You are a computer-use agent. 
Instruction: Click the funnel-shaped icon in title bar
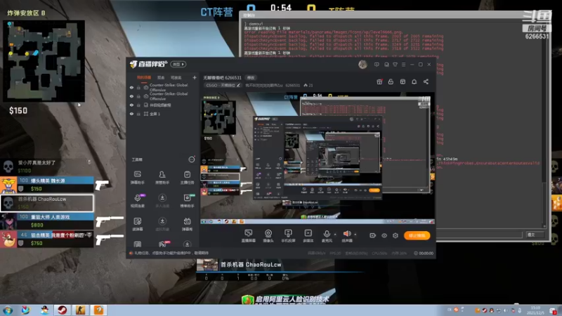[395, 65]
